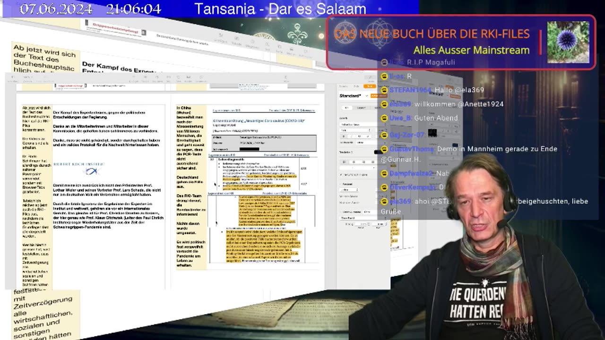Justify text alignment in sidebar

coord(373,161)
